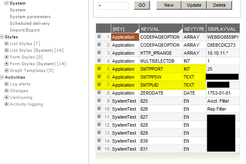Image resolution: width=246 pixels, height=164 pixels.
Task: Expand Graph Templates [5] node
Action: point(6,71)
